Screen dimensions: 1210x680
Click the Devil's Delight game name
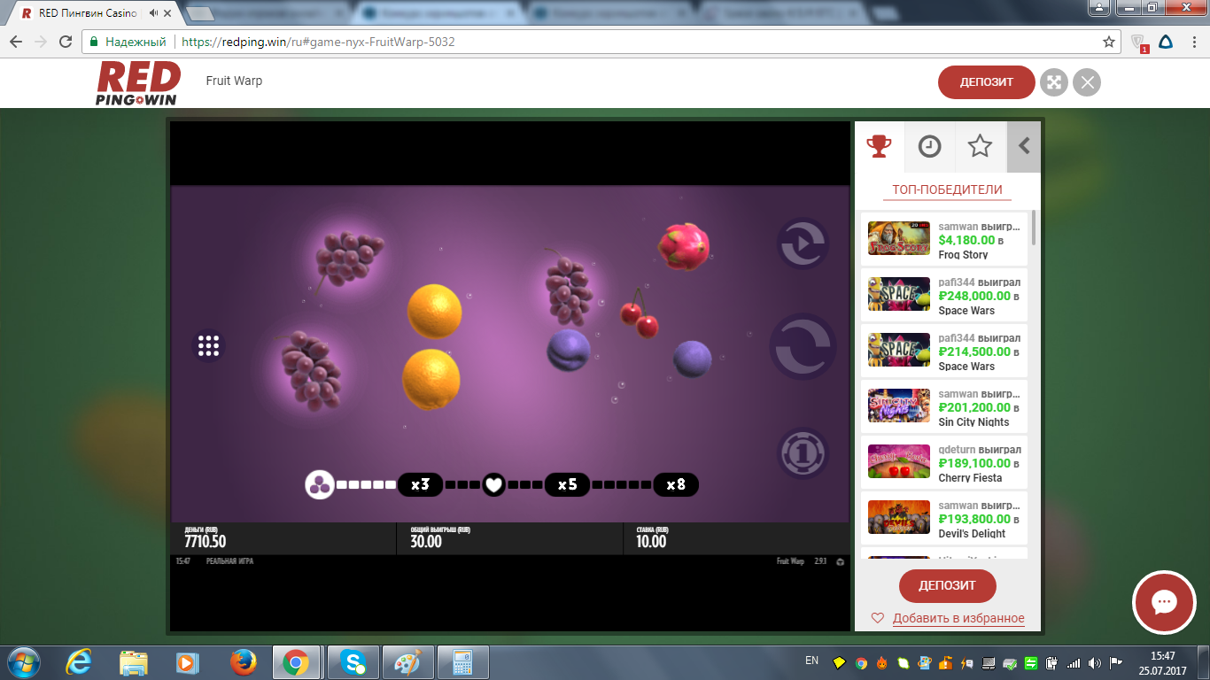(972, 534)
